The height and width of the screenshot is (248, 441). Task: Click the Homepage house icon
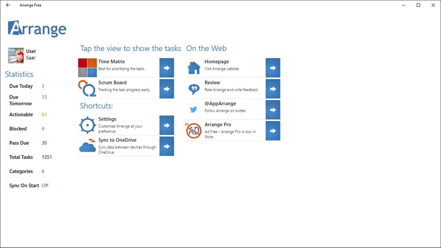click(x=194, y=68)
